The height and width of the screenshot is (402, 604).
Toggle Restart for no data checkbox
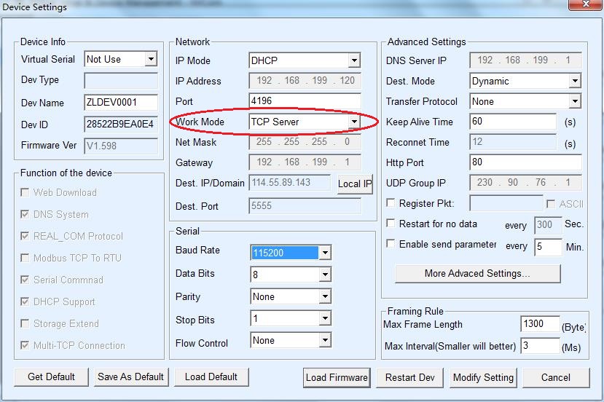click(x=391, y=224)
